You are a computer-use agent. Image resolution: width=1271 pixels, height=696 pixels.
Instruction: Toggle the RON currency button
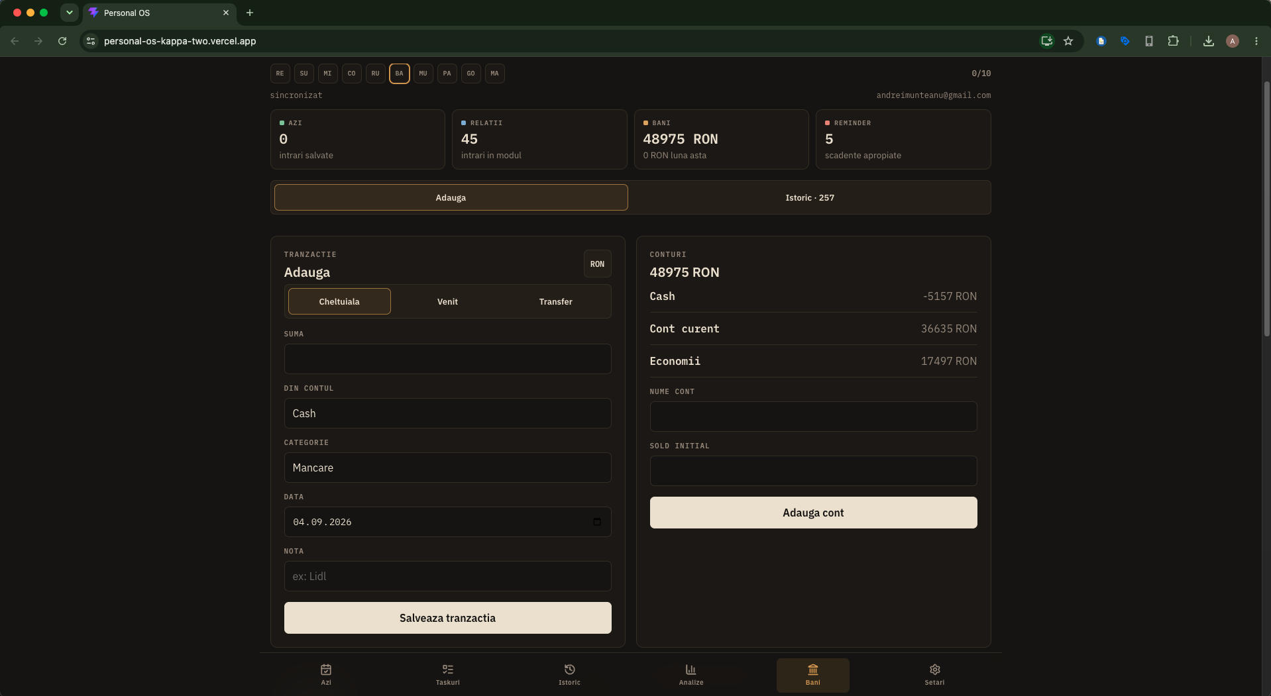(597, 264)
